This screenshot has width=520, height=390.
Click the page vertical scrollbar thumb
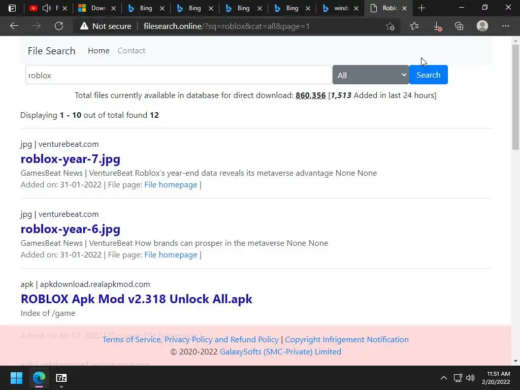point(515,97)
